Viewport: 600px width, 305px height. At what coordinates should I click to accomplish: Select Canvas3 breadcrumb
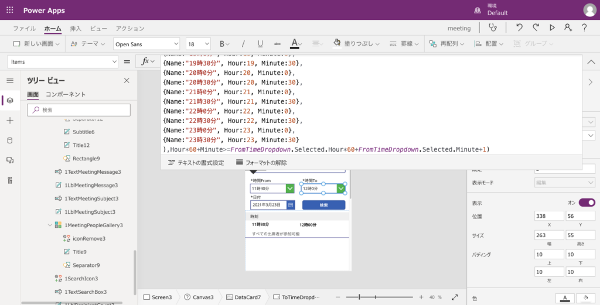pyautogui.click(x=199, y=297)
